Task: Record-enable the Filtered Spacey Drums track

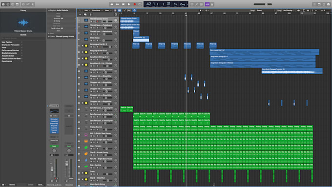Action: 97,21
